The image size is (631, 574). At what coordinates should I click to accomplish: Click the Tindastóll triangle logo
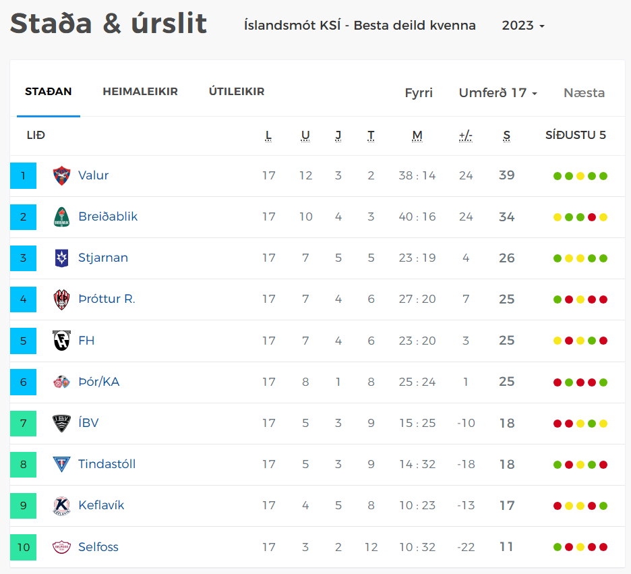tap(61, 464)
